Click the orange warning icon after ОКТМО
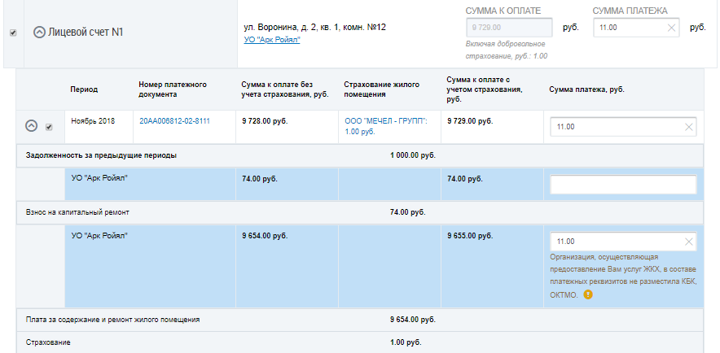Screen dimensions: 720x353 tap(587, 294)
